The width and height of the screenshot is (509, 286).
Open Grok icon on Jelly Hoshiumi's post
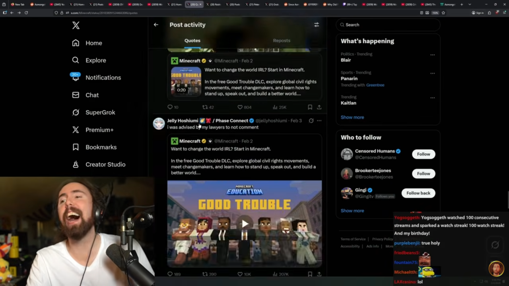[311, 121]
